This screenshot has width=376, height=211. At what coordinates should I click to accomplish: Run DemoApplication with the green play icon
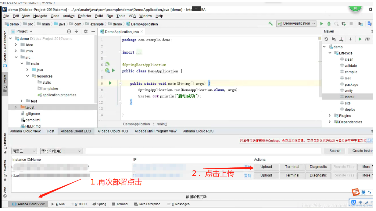pos(321,23)
